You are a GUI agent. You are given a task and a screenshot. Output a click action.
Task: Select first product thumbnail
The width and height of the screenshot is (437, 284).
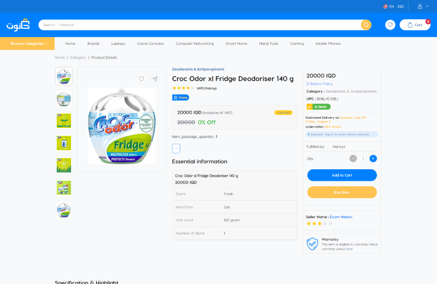(64, 76)
